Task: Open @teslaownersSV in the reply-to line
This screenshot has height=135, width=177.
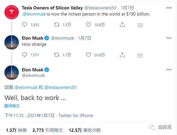Action: [61, 87]
